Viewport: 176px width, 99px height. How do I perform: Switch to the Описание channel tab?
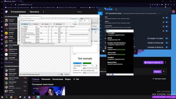pyautogui.click(x=46, y=79)
